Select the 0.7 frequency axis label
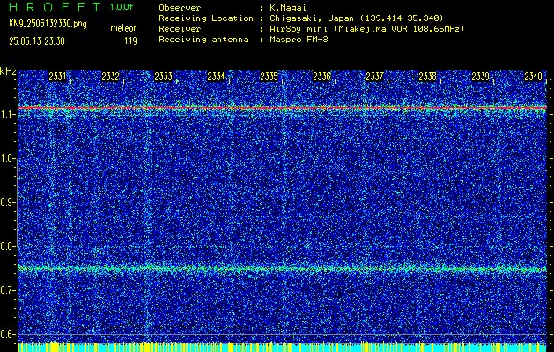The width and height of the screenshot is (554, 352). [6, 290]
